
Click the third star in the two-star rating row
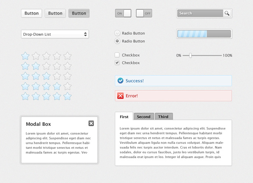[x=46, y=66]
